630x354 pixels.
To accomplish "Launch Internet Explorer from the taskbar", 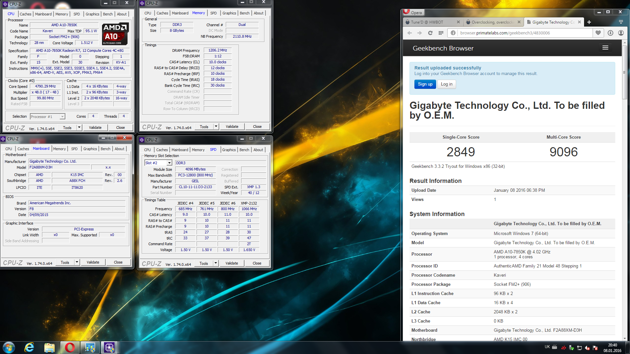I will [x=29, y=347].
